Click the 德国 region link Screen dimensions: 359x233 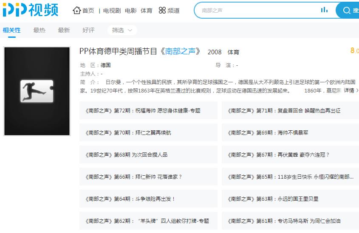click(105, 65)
